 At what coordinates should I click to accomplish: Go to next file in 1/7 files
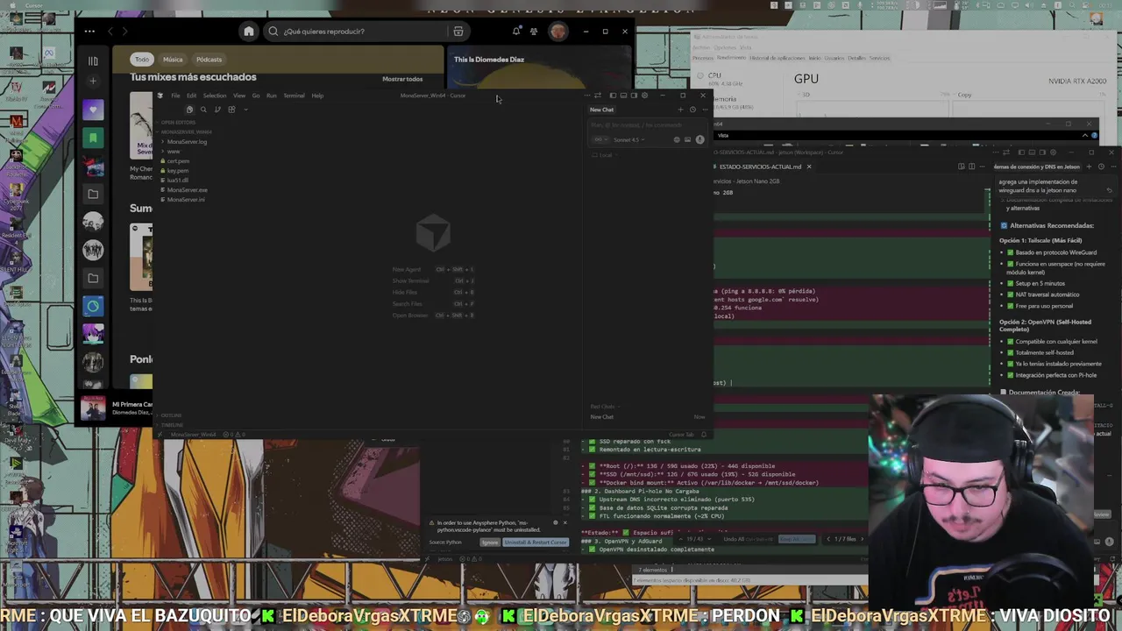(863, 539)
